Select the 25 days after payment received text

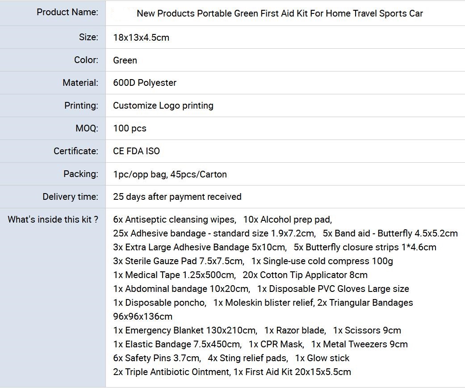click(x=177, y=197)
